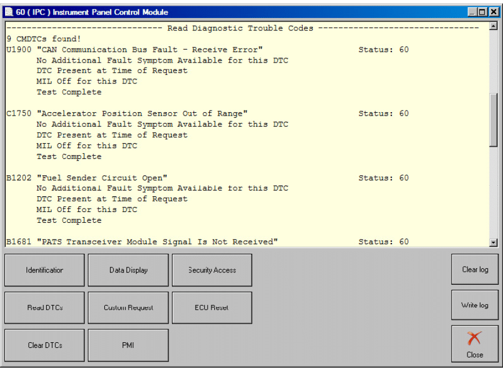Click the Identification button
The height and width of the screenshot is (371, 503).
pos(45,270)
